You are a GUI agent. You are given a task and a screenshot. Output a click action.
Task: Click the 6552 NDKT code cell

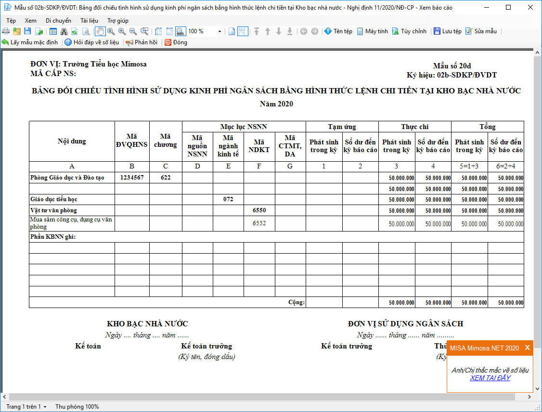[259, 223]
